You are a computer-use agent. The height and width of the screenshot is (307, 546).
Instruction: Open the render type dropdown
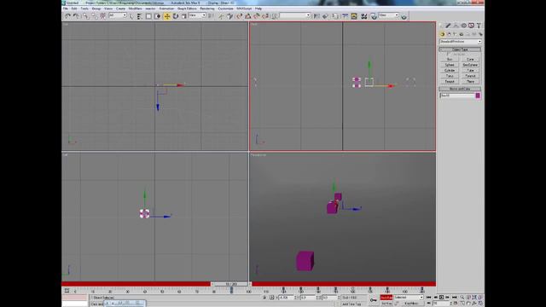point(389,15)
